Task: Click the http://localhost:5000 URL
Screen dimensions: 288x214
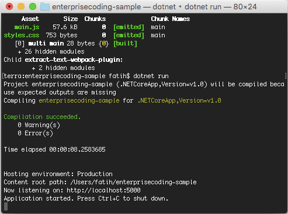Action: click(x=103, y=190)
